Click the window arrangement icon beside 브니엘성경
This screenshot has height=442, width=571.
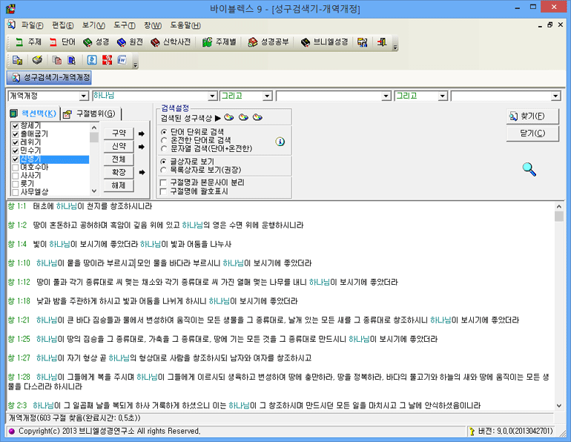click(x=363, y=42)
